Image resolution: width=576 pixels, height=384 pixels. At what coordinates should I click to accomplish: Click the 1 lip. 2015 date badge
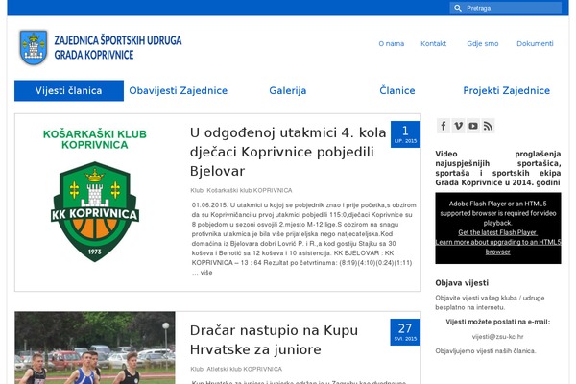pyautogui.click(x=405, y=134)
